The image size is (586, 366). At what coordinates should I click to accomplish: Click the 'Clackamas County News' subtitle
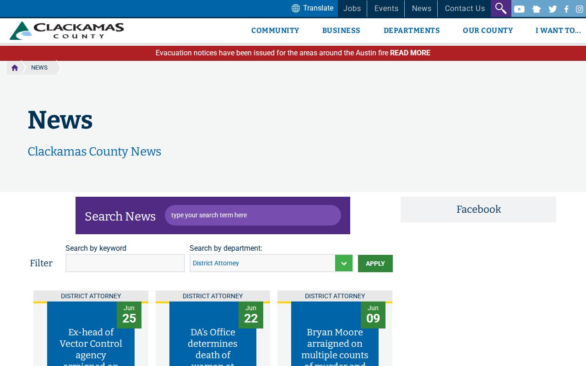click(x=94, y=151)
